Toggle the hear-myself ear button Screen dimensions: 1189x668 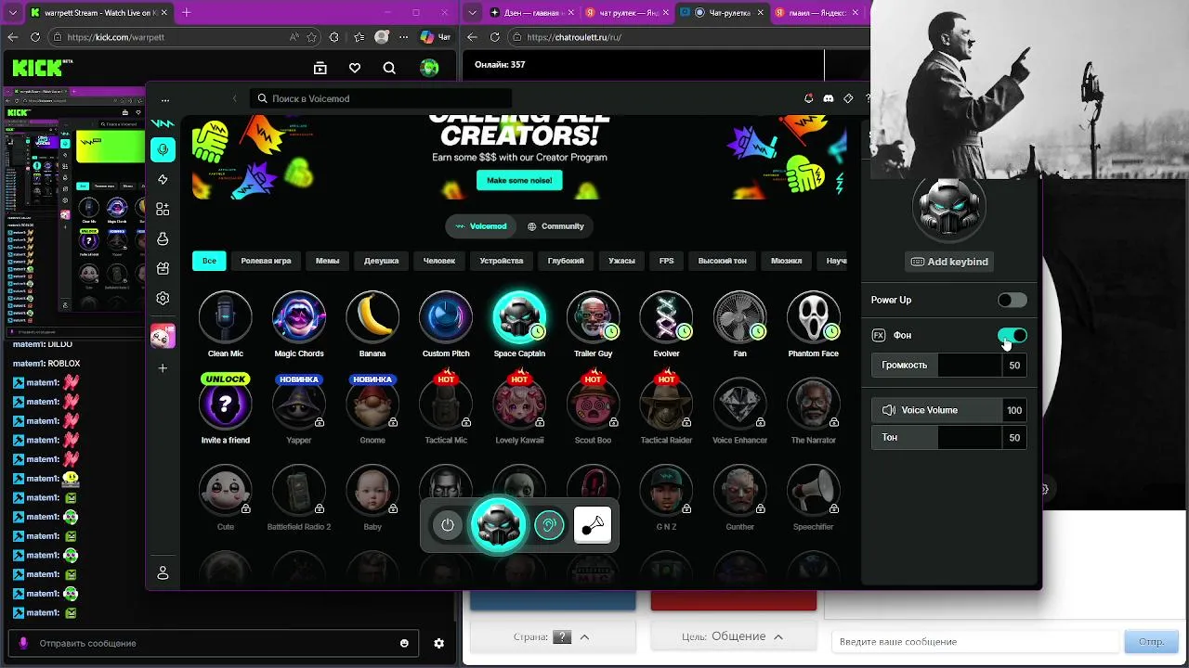coord(549,525)
